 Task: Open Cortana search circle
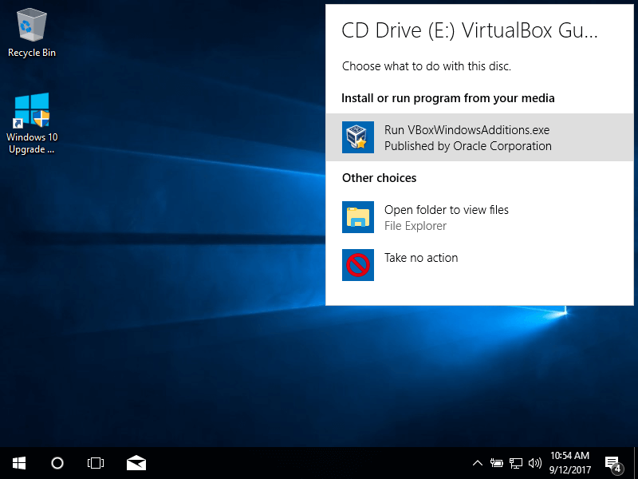click(x=57, y=463)
